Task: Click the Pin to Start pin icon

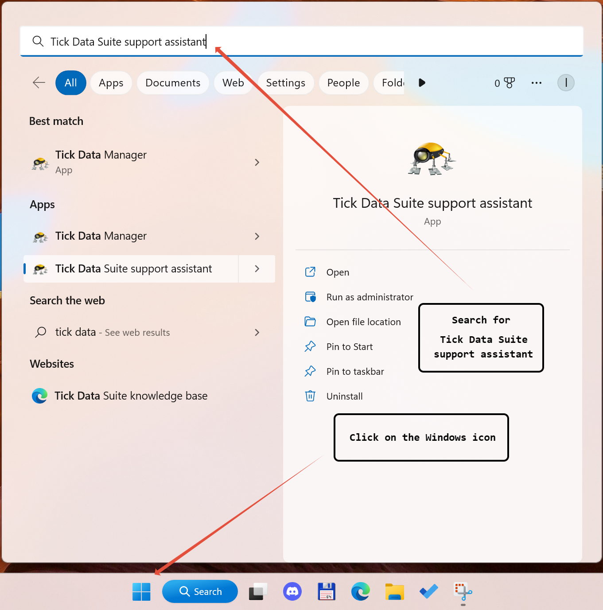Action: (310, 346)
